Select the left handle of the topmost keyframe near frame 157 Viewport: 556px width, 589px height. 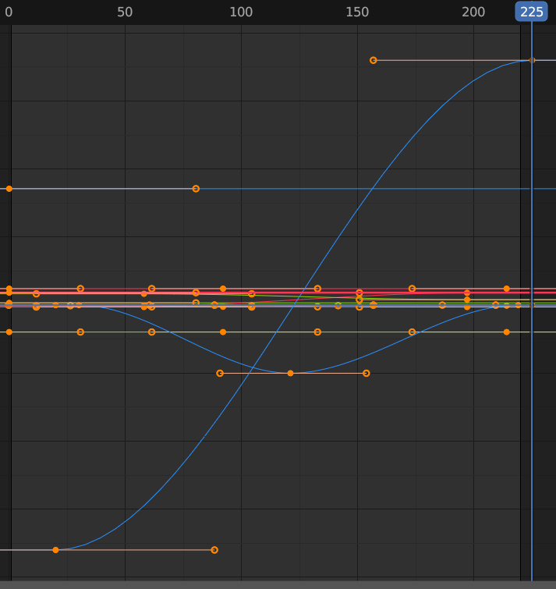[374, 60]
